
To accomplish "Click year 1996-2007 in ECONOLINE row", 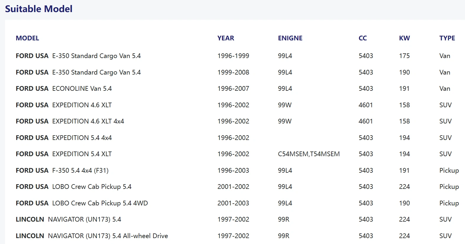I will click(x=233, y=88).
